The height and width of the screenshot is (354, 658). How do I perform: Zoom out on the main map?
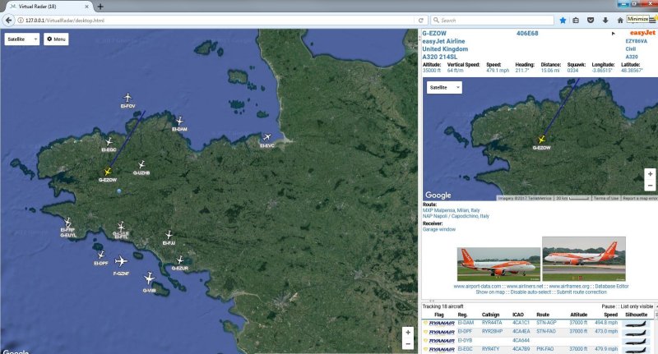pos(407,344)
